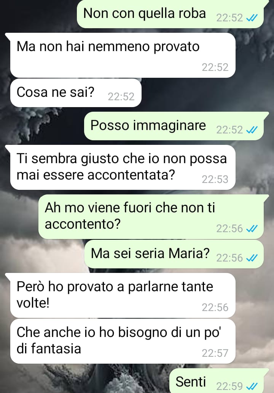Image resolution: width=274 pixels, height=393 pixels.
Task: Tap the 22:57 timestamp under 'di fantasia'
Action: [215, 353]
